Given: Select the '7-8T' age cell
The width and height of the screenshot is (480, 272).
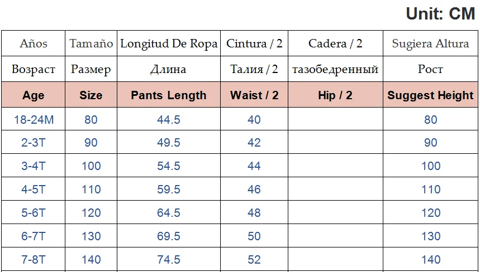Looking at the screenshot, I should point(33,260).
